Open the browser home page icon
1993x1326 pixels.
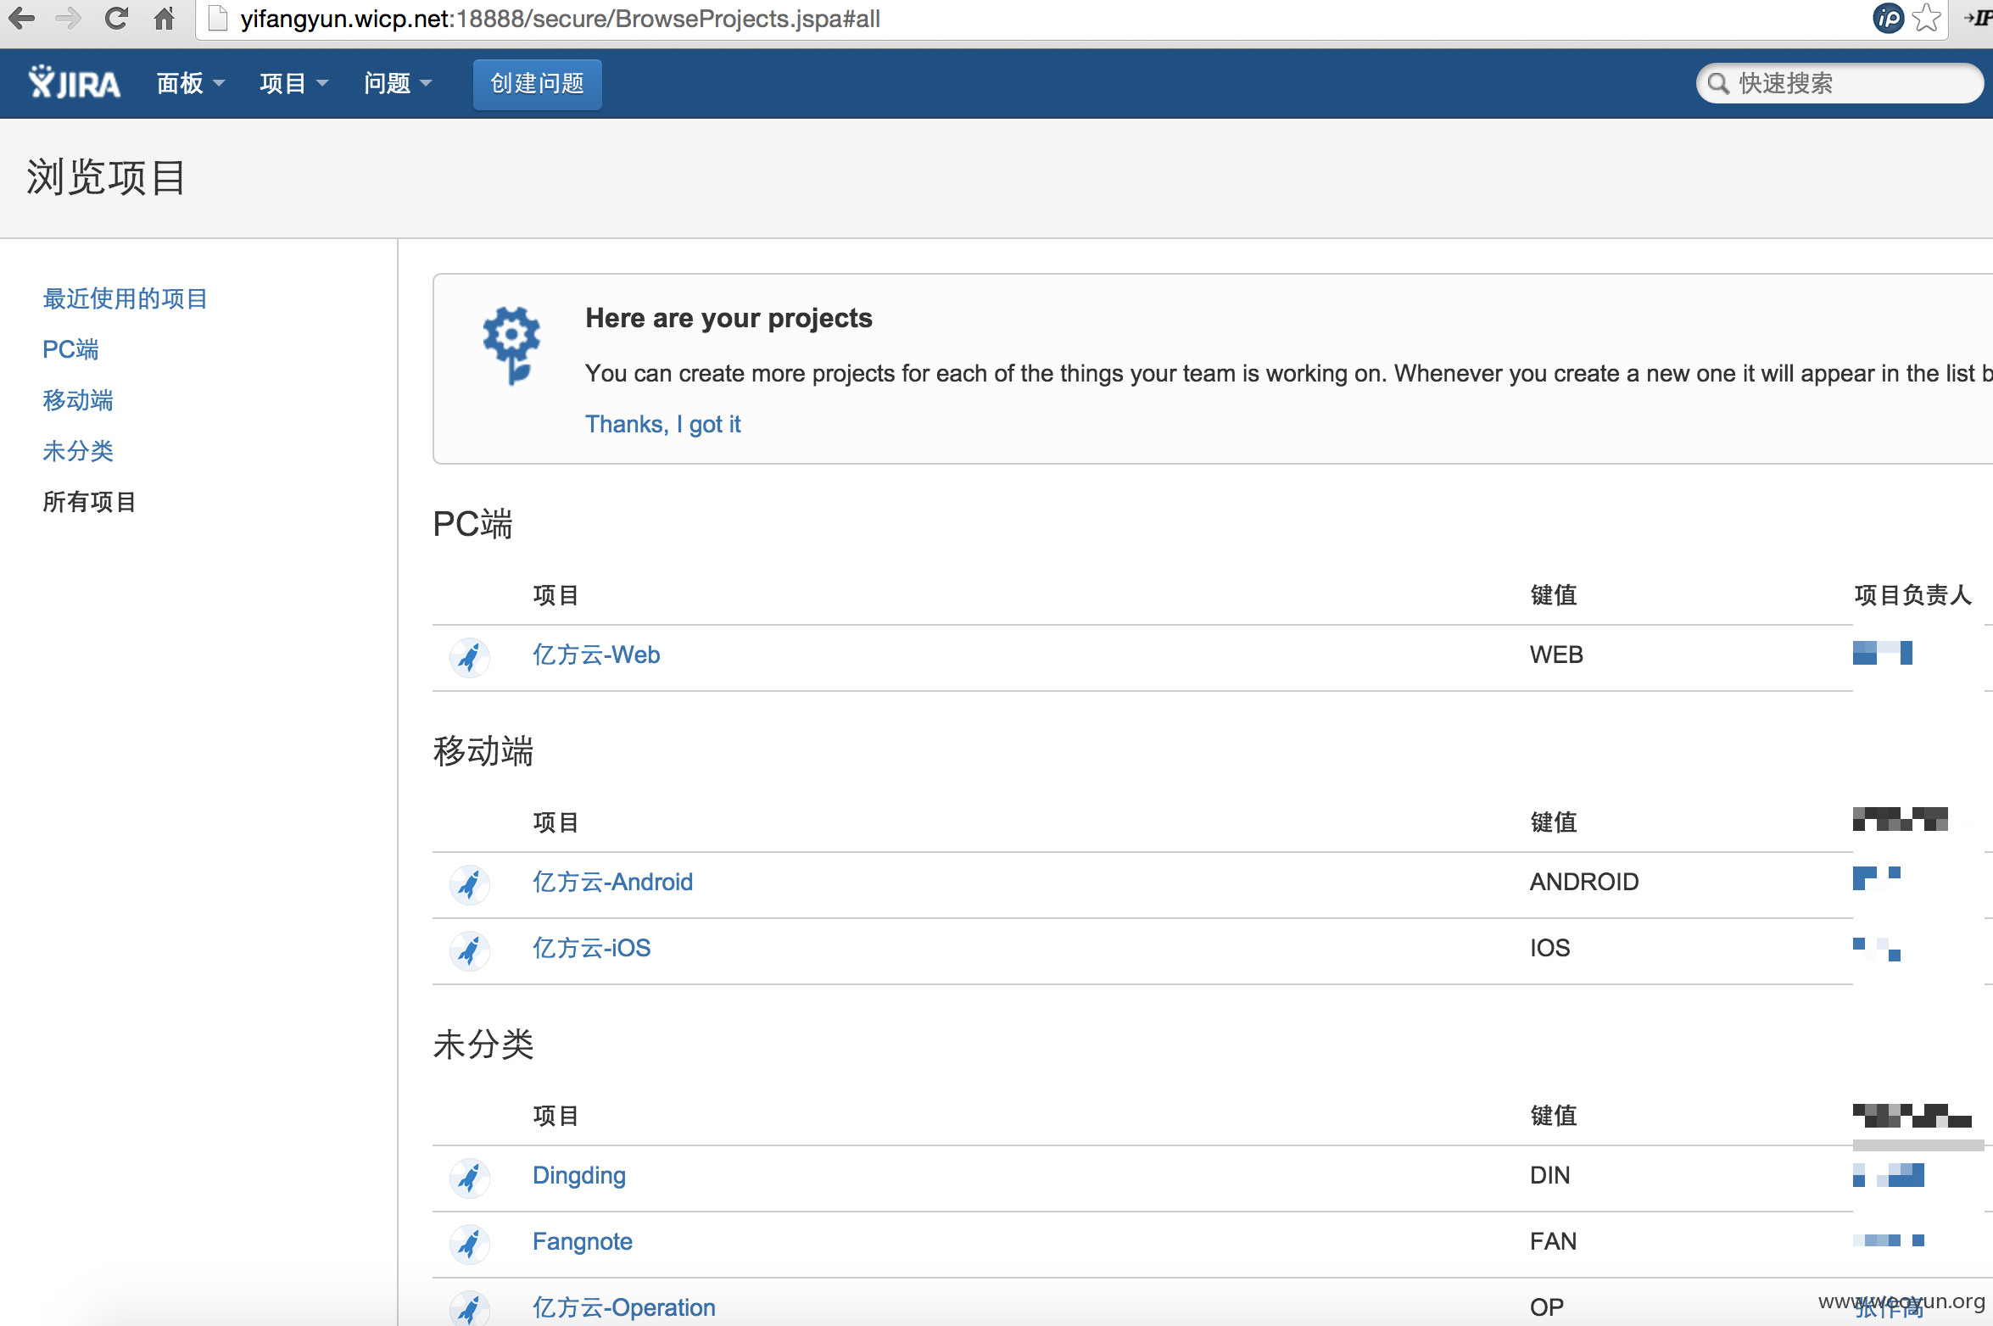pos(164,18)
